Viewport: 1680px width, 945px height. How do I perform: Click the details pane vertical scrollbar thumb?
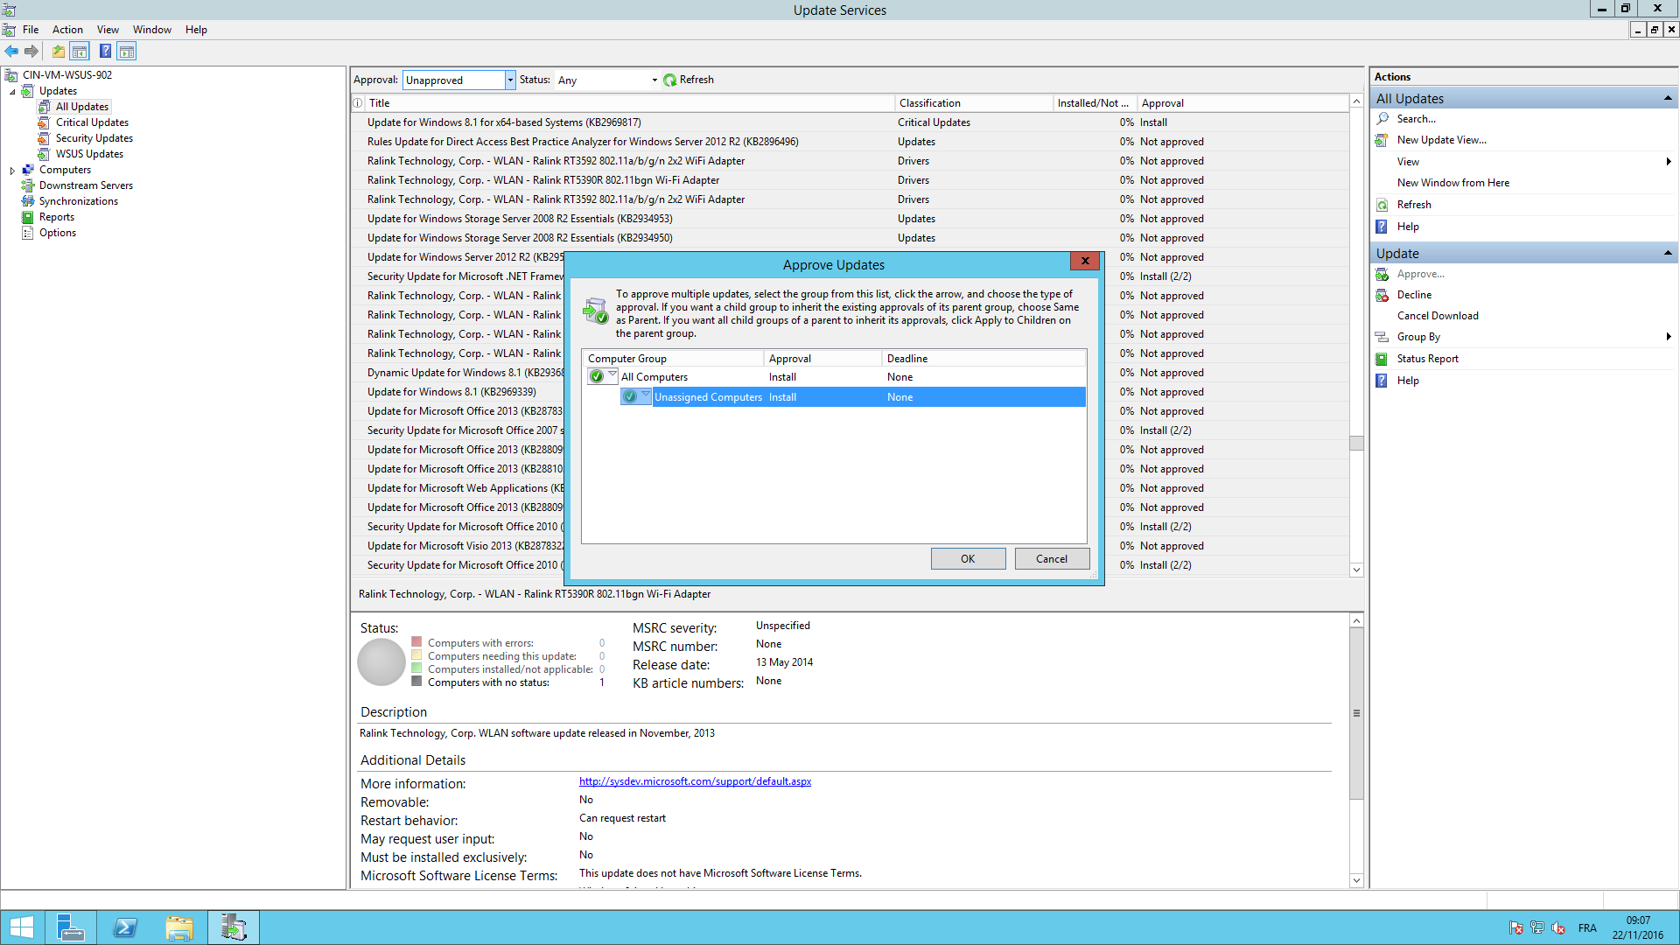pos(1356,713)
